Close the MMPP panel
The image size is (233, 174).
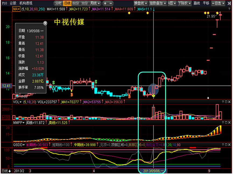pyautogui.click(x=230, y=123)
